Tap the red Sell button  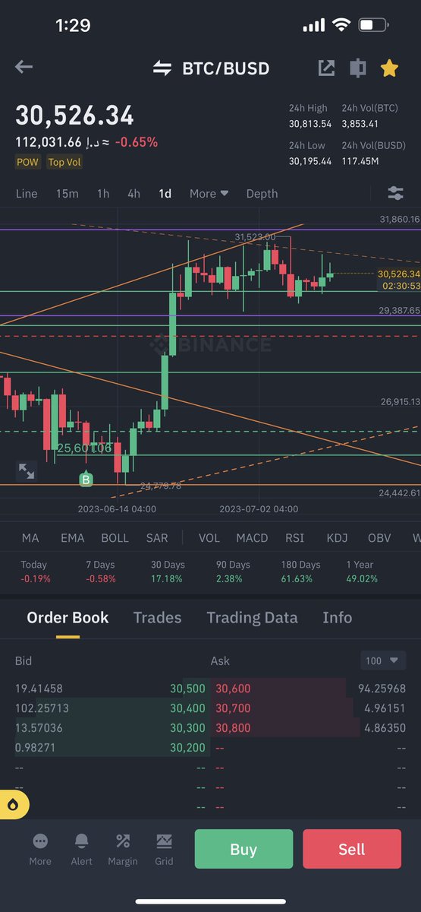[352, 849]
